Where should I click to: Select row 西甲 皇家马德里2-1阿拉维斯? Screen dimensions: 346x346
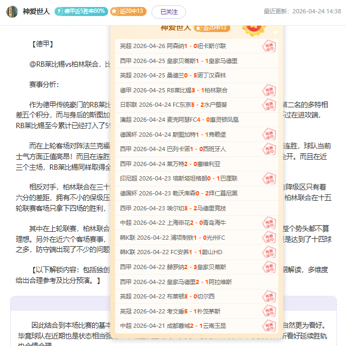point(197,282)
